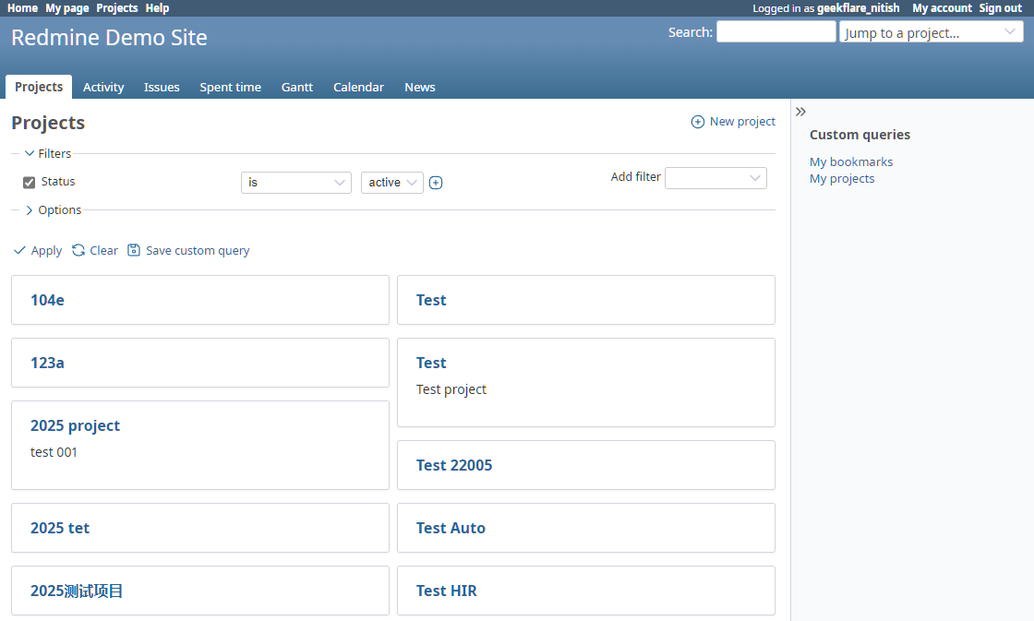Click the 'test 001' description text
Viewport: 1034px width, 621px height.
point(54,452)
